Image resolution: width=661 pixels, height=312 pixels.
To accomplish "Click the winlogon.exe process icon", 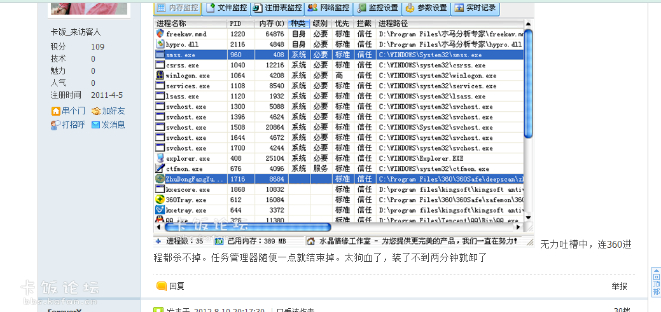I will click(160, 76).
